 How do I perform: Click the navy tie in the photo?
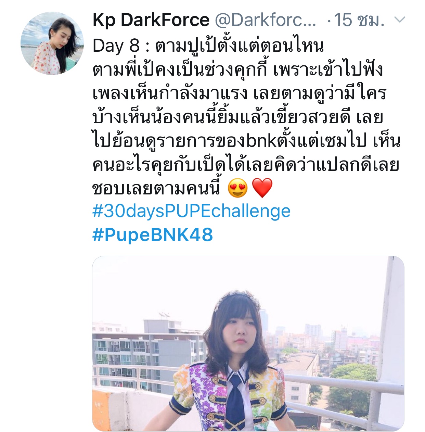236,401
